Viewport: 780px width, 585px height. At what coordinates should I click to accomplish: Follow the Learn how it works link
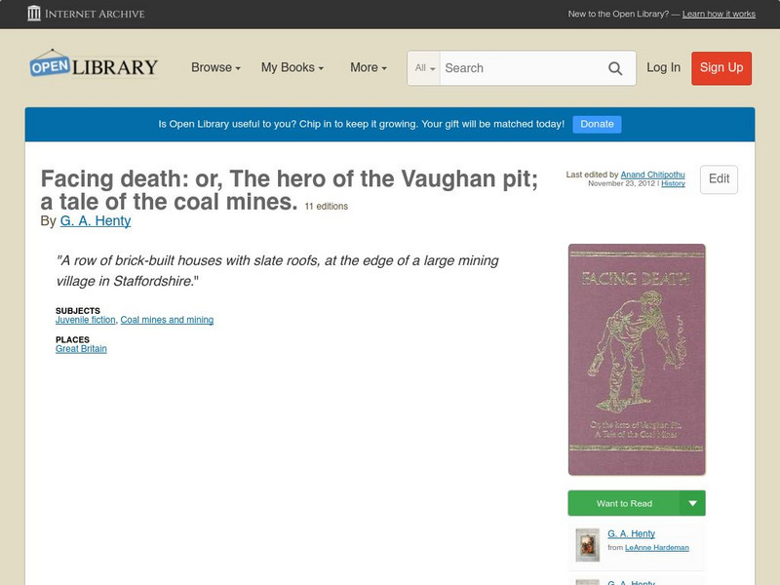coord(719,14)
